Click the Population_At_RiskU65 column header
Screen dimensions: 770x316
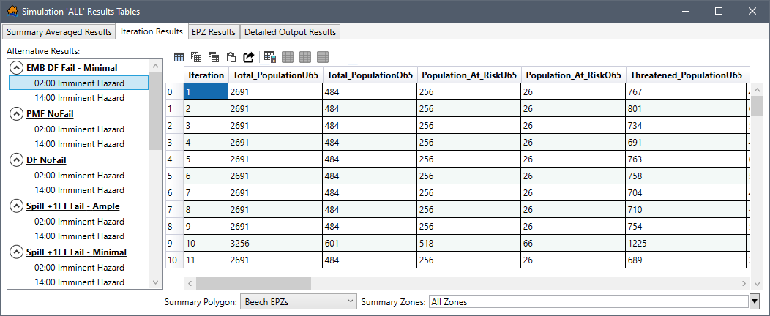click(x=469, y=75)
